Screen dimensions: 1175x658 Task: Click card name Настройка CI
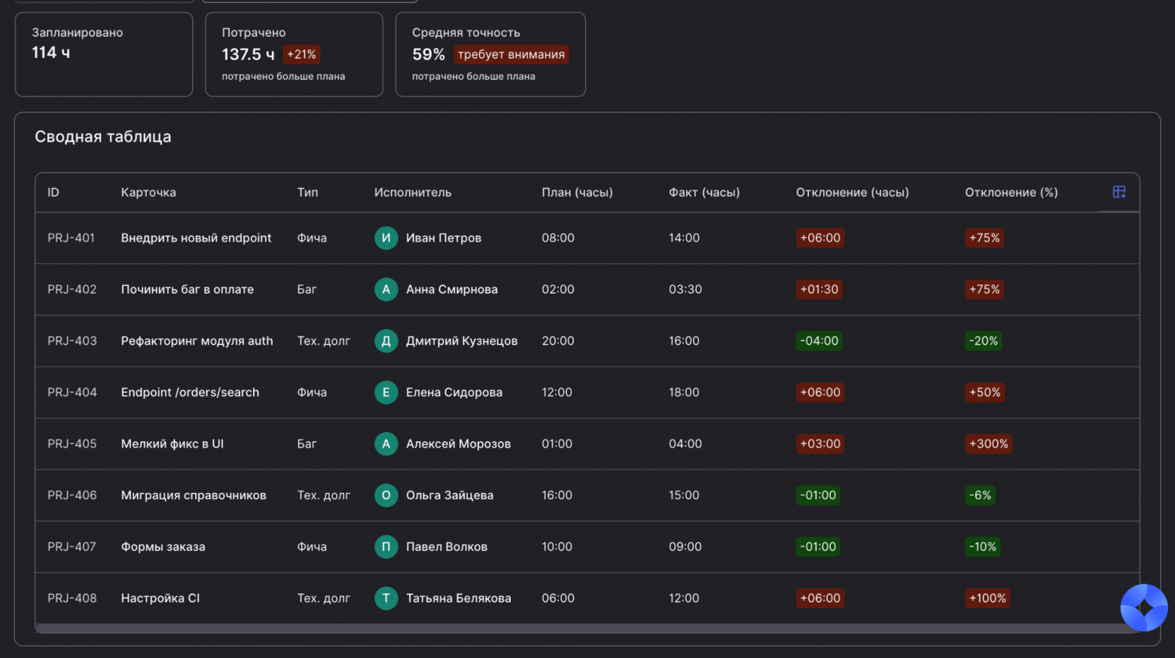(160, 599)
